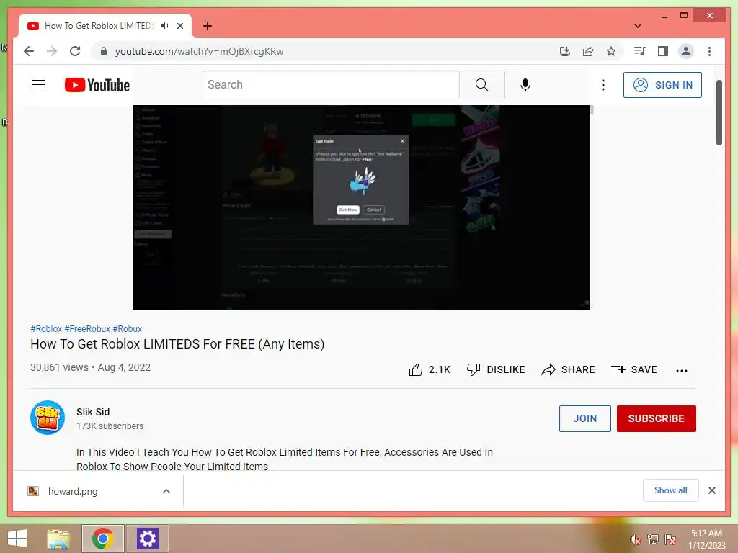This screenshot has height=553, width=738.
Task: Open Slik Sid channel name link
Action: point(93,411)
